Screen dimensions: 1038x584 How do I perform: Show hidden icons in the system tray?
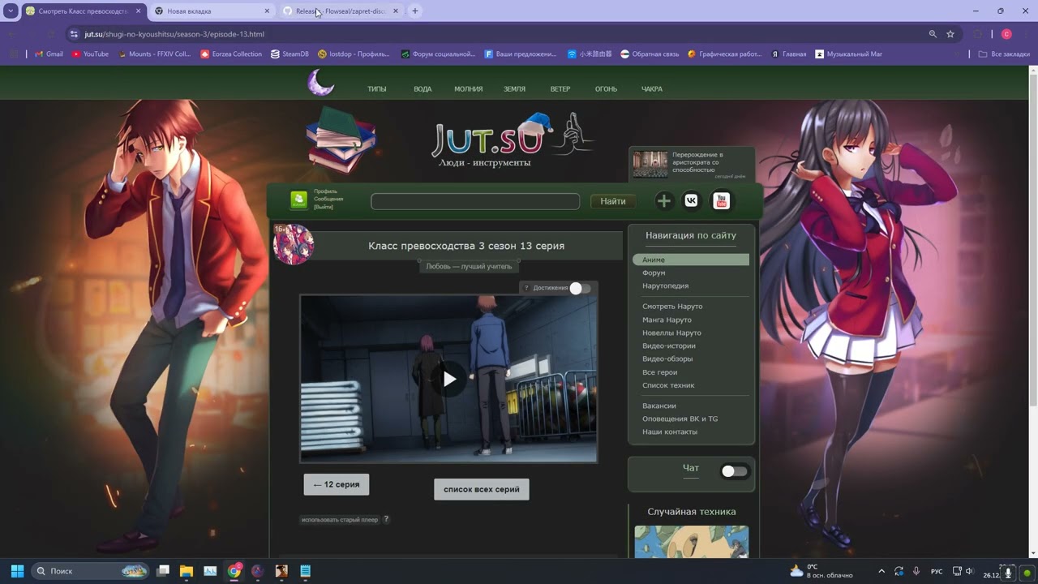point(881,571)
